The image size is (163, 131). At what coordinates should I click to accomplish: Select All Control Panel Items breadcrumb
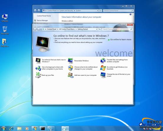tap(67, 29)
